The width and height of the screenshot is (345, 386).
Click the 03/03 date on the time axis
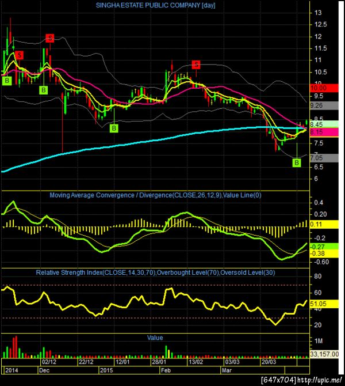pos(232,362)
